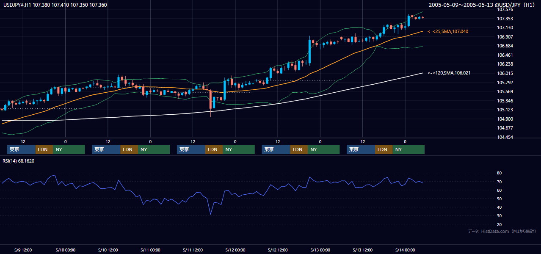Click price axis value 106.238
The image size is (541, 254).
[505, 64]
